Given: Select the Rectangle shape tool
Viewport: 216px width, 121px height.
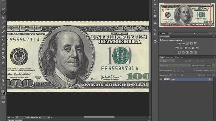Looking at the screenshot, I should pos(3,76).
